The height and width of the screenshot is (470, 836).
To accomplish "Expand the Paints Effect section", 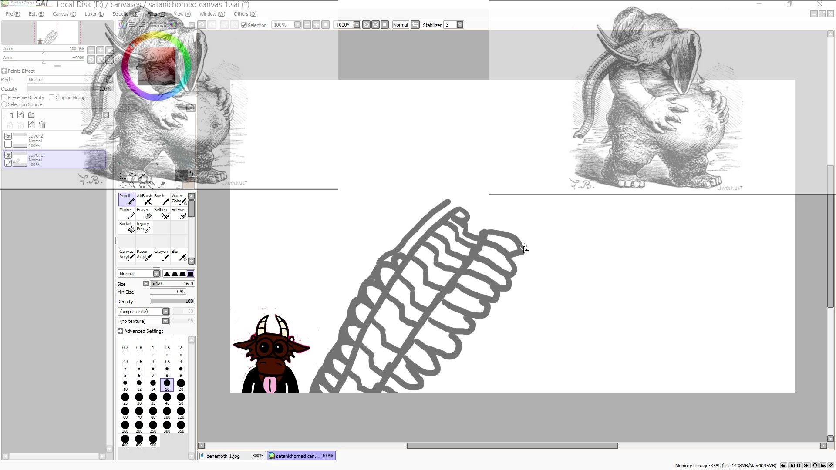I will [4, 71].
